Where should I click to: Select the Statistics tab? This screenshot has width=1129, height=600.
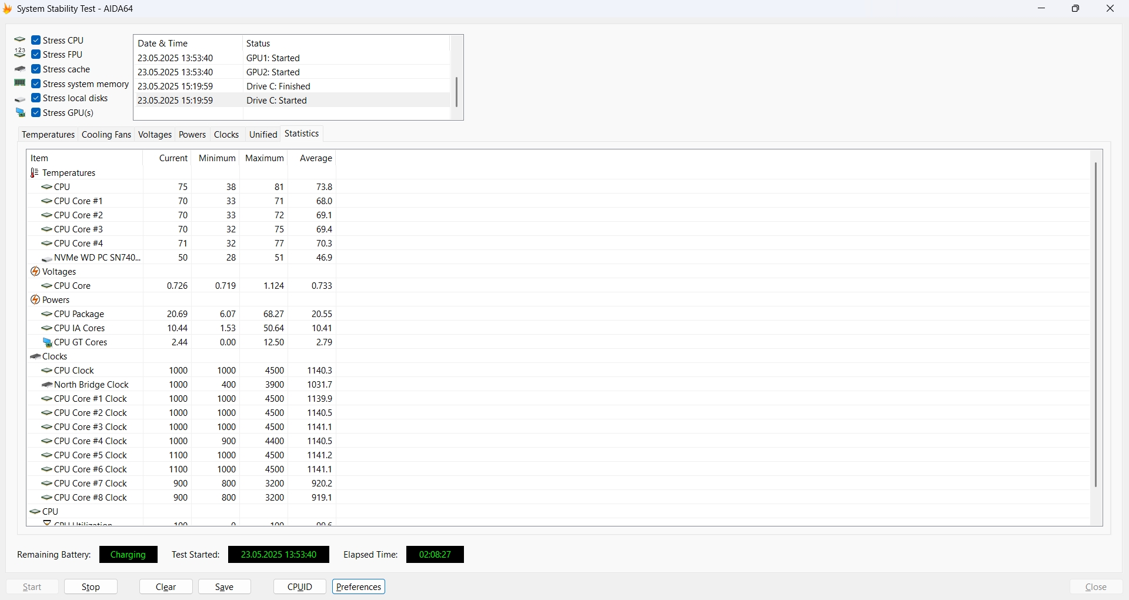[302, 134]
